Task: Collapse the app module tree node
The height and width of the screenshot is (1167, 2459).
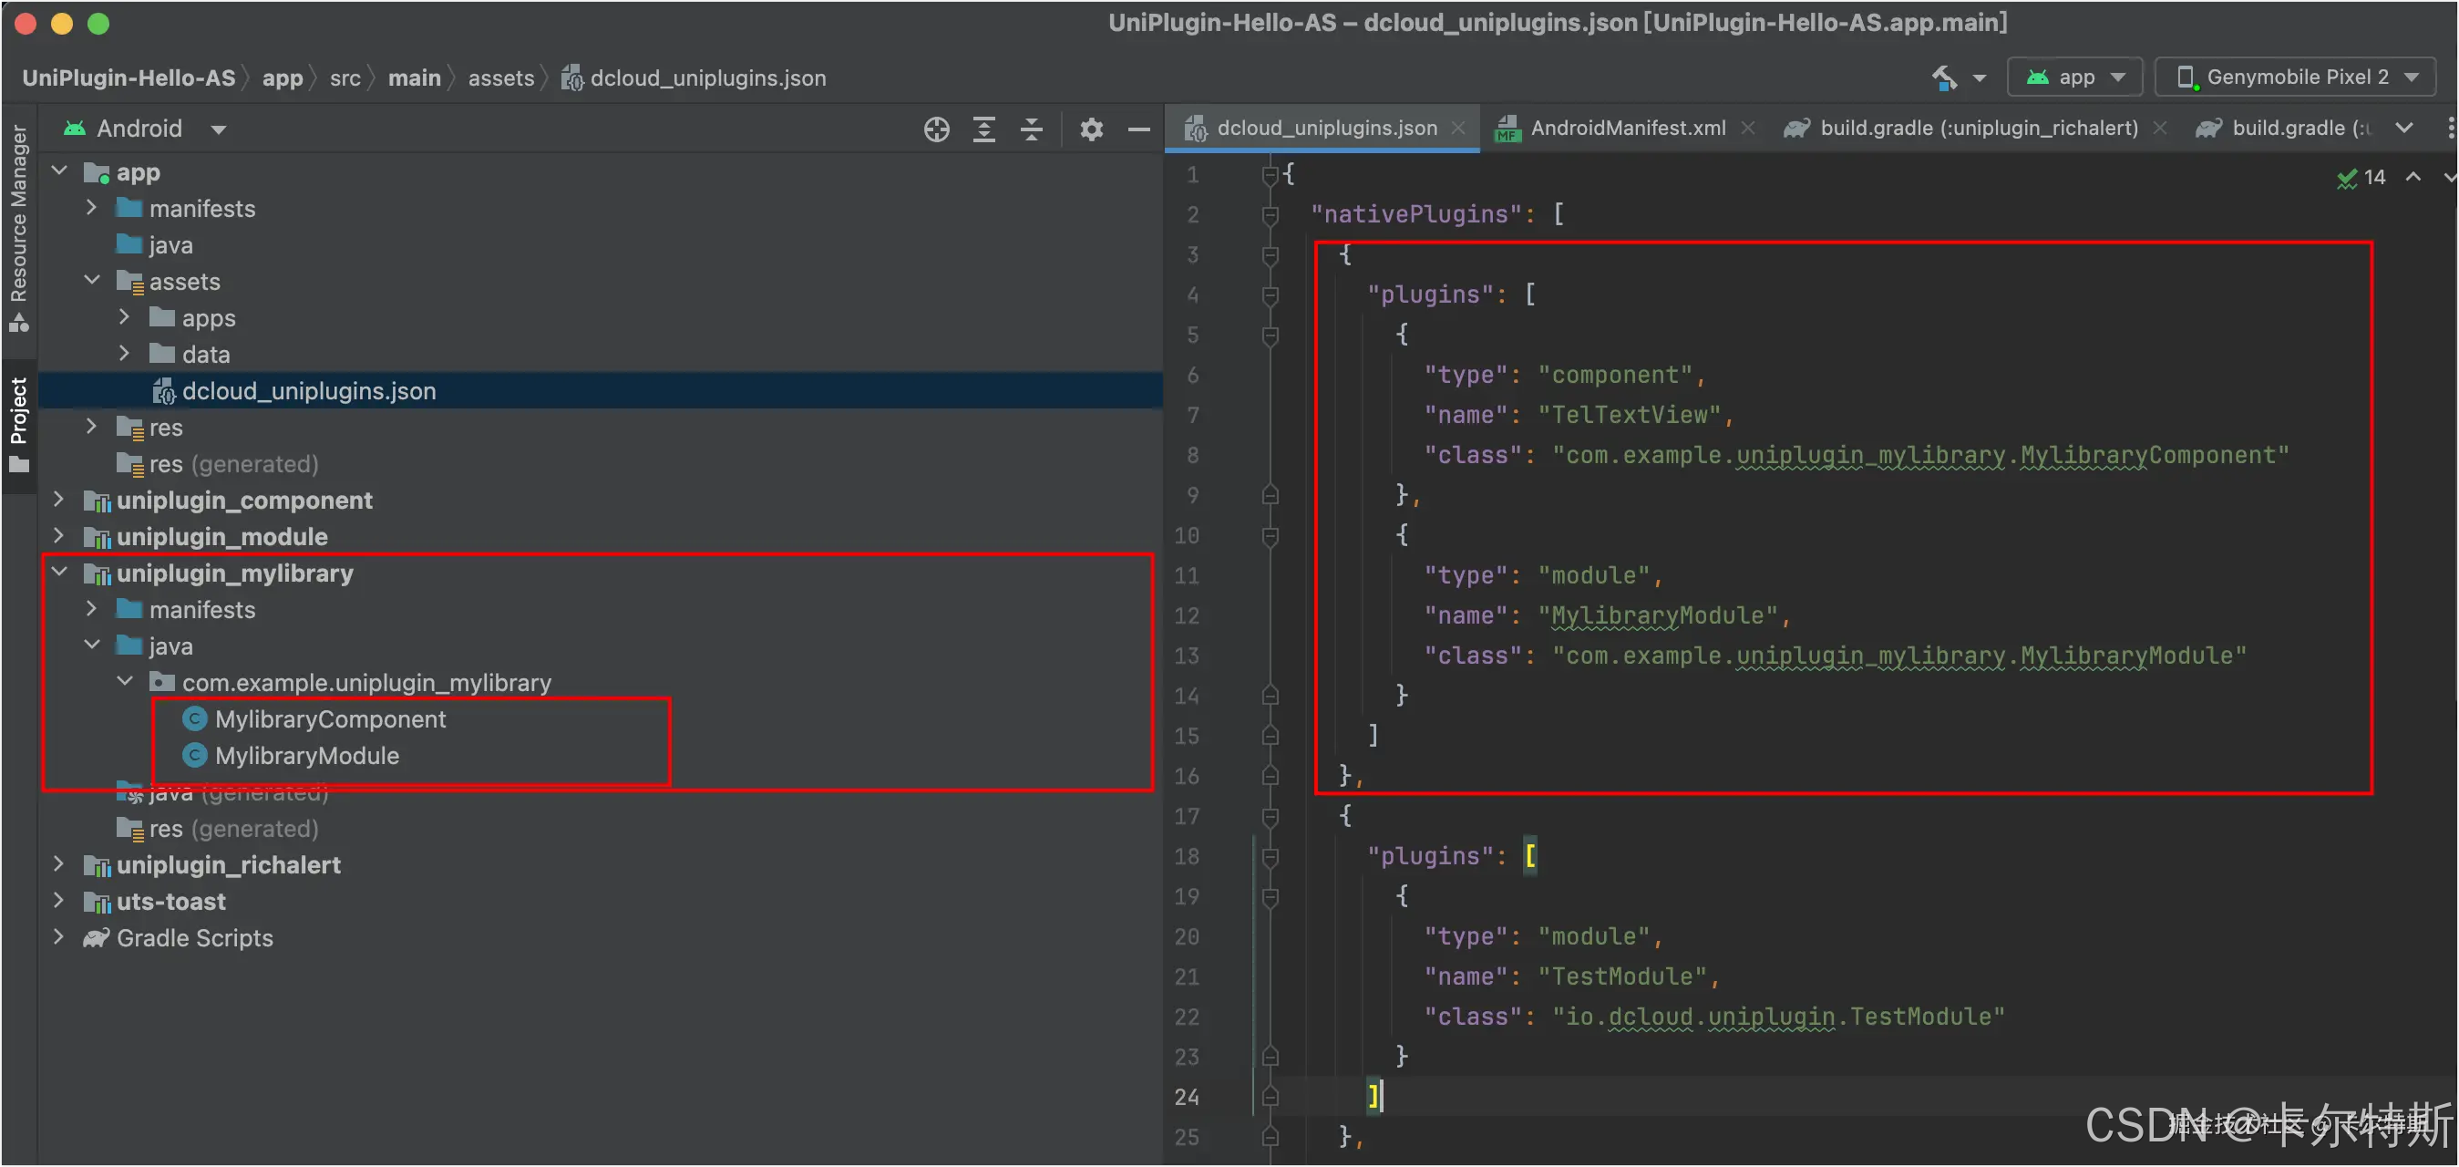Action: tap(59, 170)
